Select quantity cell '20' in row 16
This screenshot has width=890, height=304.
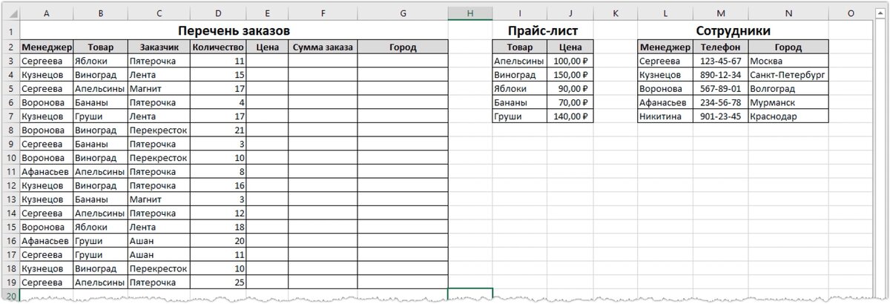[x=218, y=241]
